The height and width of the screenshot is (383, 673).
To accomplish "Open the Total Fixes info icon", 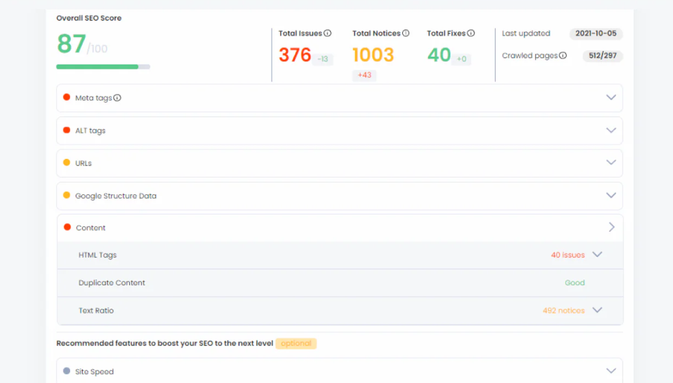I will coord(471,33).
